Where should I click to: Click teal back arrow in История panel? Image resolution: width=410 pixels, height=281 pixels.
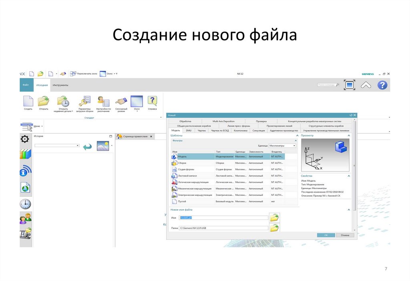[87, 147]
